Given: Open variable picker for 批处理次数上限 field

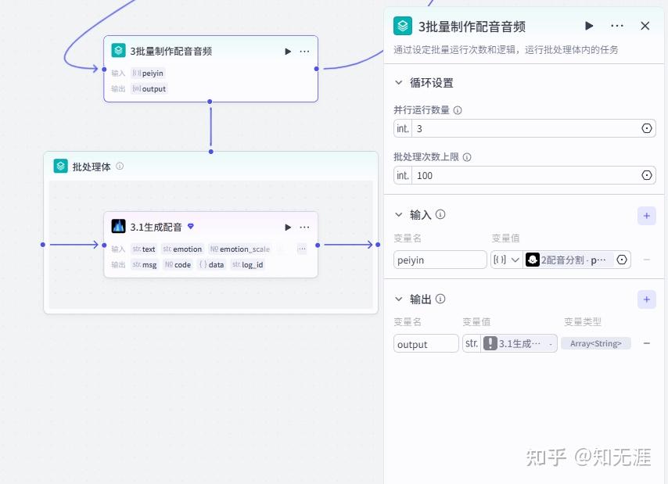Looking at the screenshot, I should [x=646, y=175].
